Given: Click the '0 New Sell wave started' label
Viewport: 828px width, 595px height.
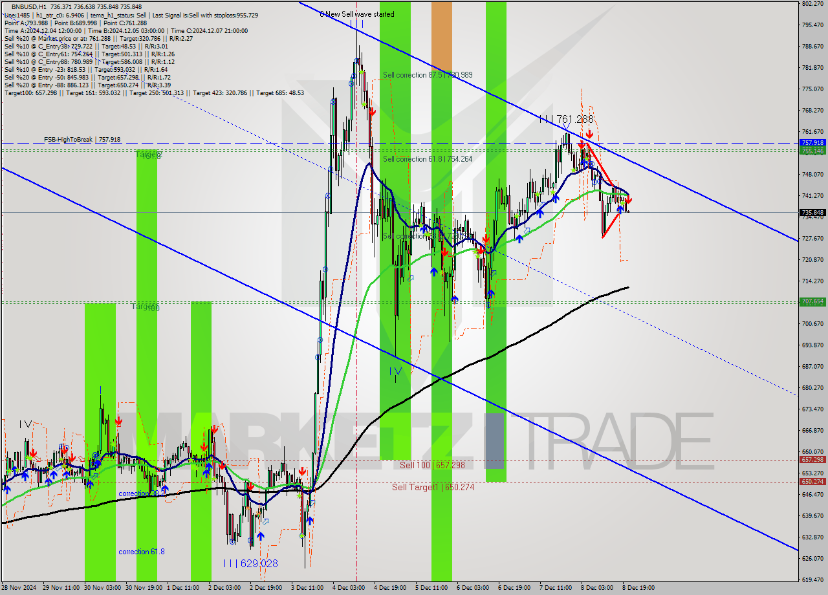Looking at the screenshot, I should pos(356,14).
